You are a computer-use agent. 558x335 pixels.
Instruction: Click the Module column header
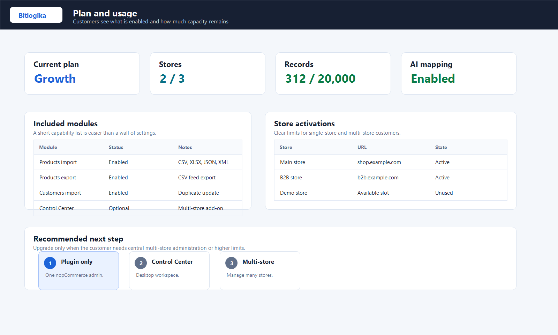click(48, 147)
